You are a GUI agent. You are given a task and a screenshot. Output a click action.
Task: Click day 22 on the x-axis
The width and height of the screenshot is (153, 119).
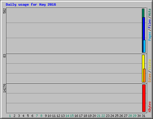tap(103, 116)
